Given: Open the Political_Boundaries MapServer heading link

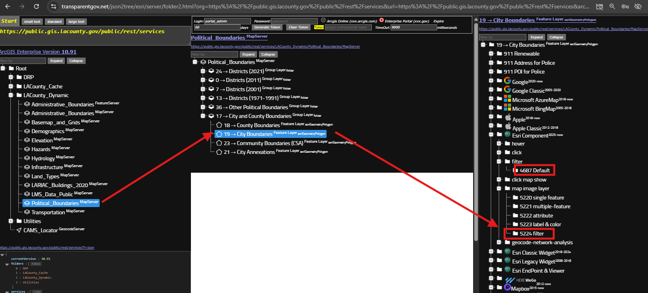Looking at the screenshot, I should click(x=218, y=38).
